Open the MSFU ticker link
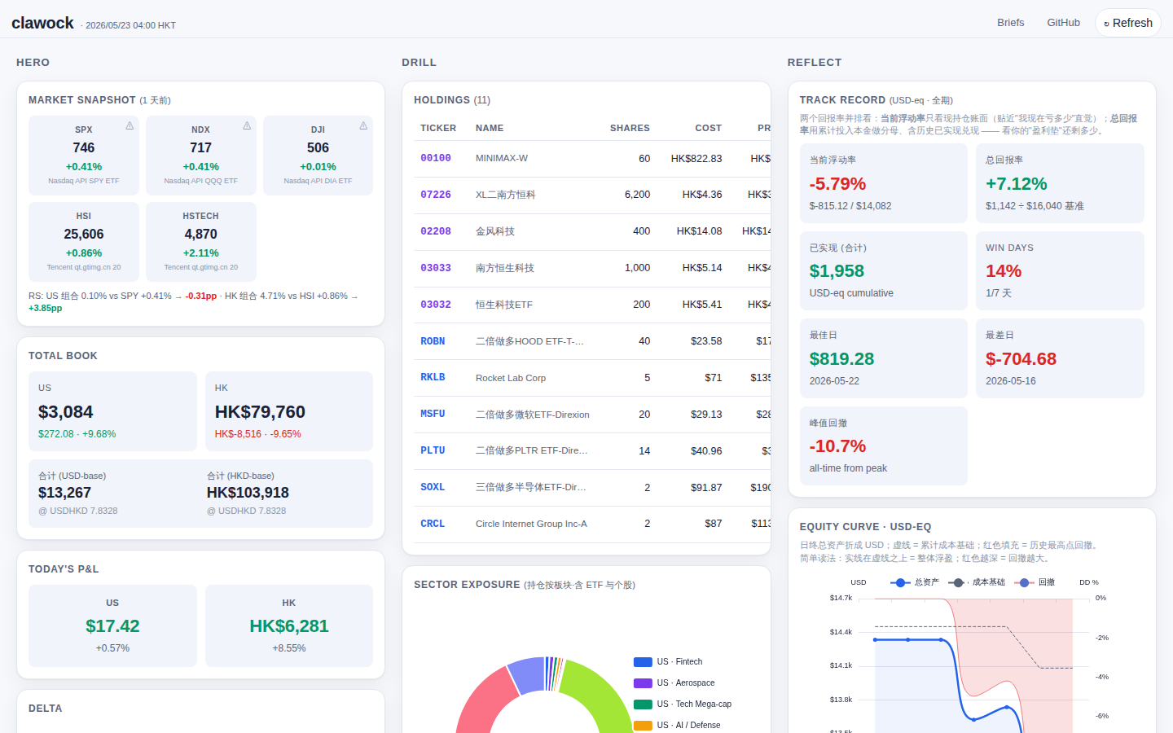1173x733 pixels. pyautogui.click(x=433, y=414)
